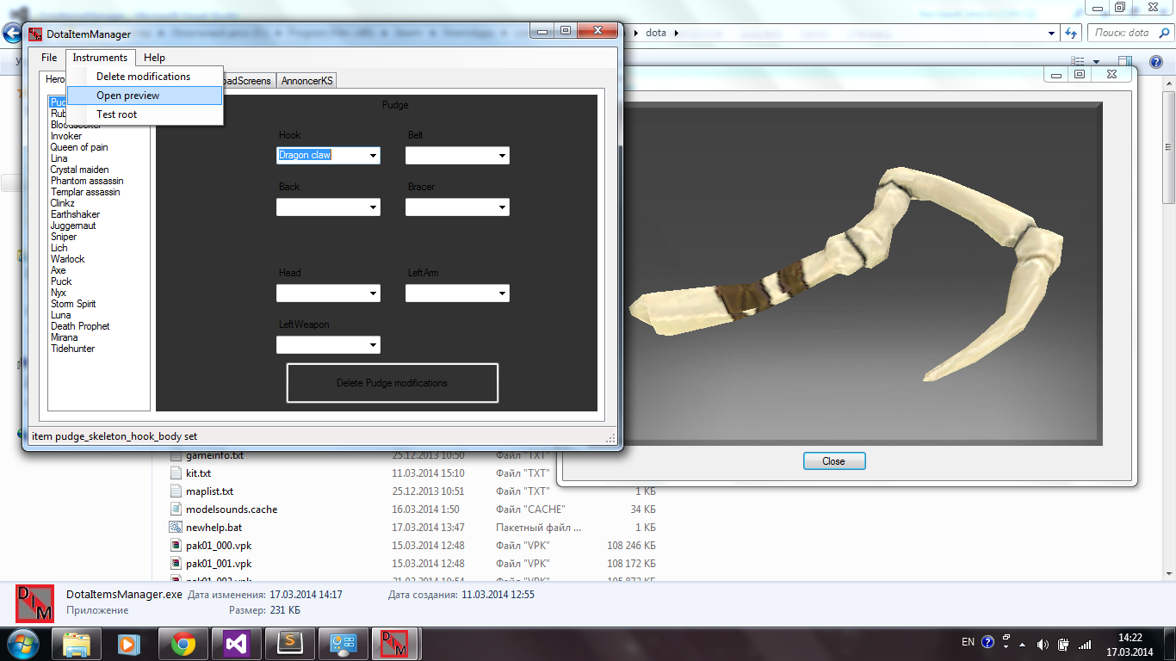Select Lich in hero list
This screenshot has width=1176, height=661.
[x=59, y=248]
